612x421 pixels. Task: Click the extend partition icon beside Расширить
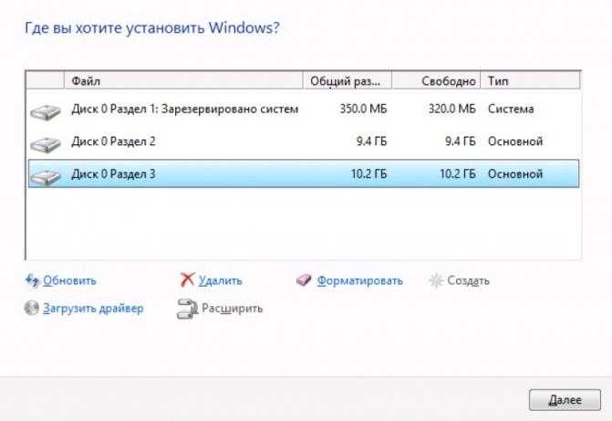[187, 309]
